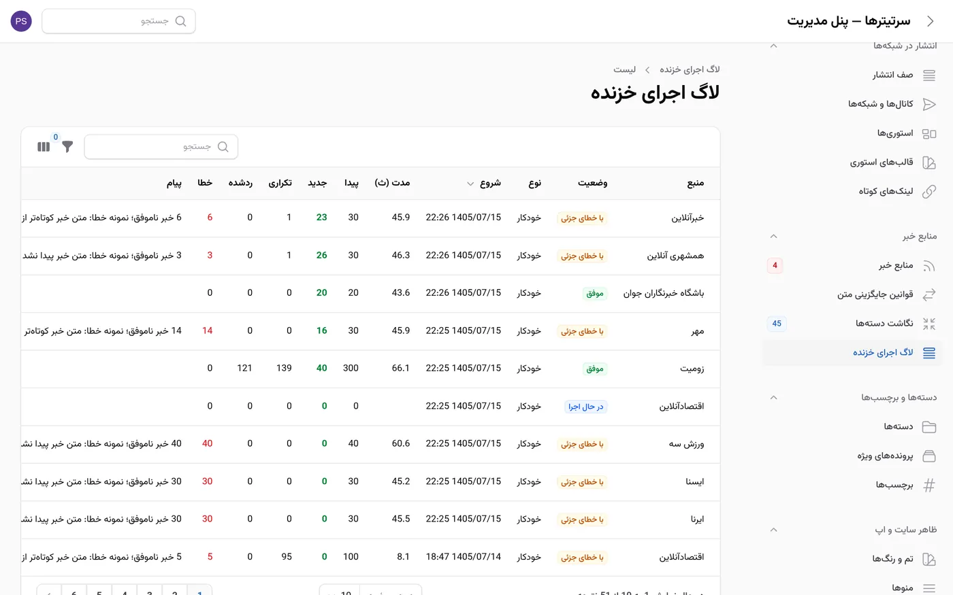
Task: Click the 18:47 1405/07/14 start time cell
Action: 464,557
